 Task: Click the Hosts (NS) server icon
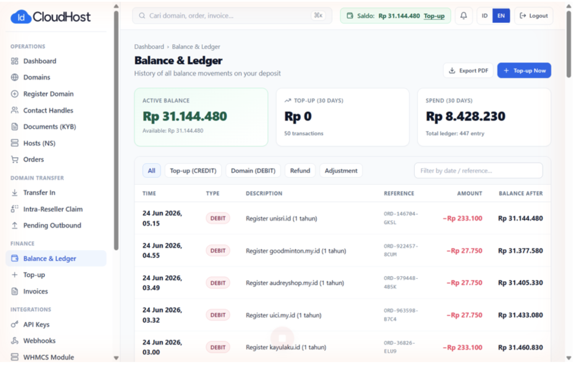coord(15,143)
